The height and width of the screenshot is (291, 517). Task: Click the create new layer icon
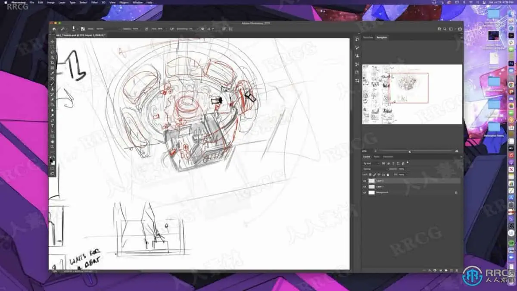pyautogui.click(x=452, y=270)
